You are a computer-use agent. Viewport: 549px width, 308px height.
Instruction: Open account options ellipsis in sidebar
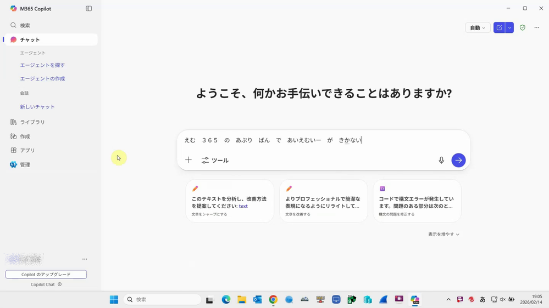[x=85, y=259]
